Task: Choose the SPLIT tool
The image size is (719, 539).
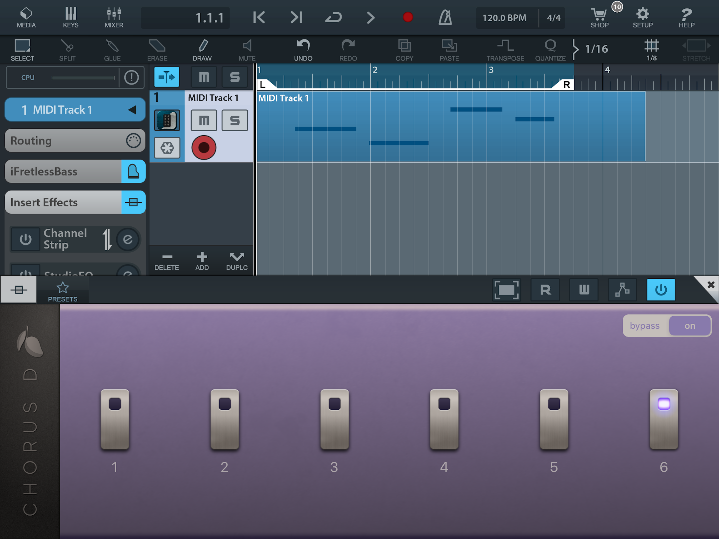Action: [x=67, y=50]
